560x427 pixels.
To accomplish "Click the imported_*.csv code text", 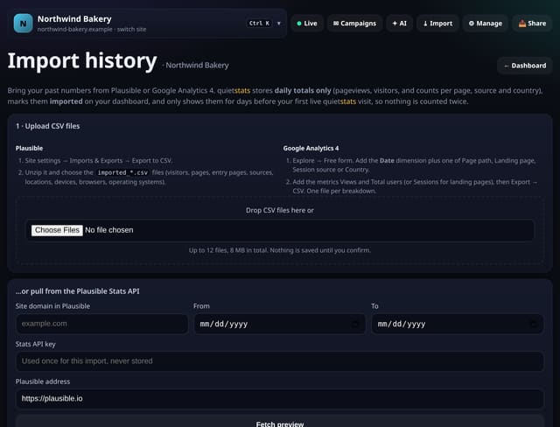I will 122,172.
